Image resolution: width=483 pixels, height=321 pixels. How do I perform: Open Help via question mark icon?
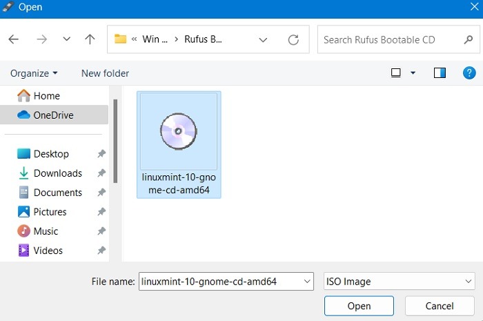[x=469, y=73]
